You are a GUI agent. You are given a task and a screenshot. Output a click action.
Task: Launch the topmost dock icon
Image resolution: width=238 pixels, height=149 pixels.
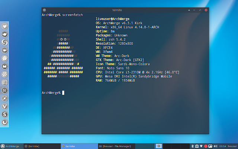pos(4,26)
